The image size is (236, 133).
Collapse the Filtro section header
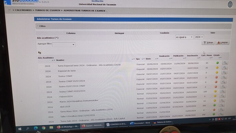tap(42, 26)
